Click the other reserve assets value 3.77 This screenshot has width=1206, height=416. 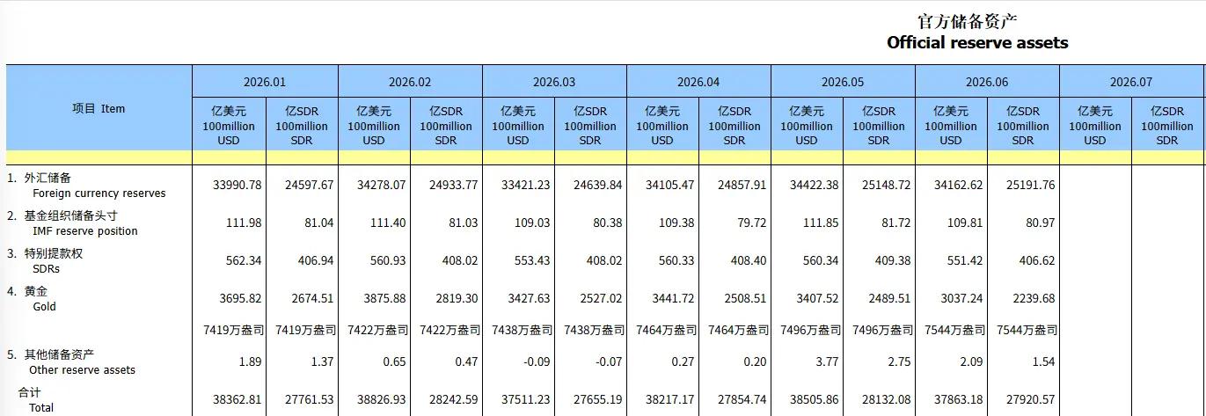tap(827, 361)
